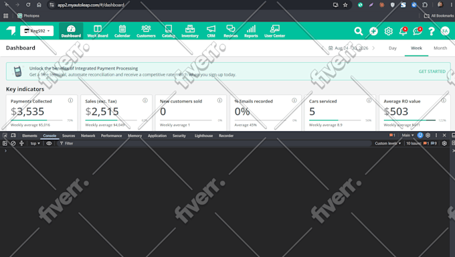Bookmark this page with the star
This screenshot has height=257, width=455.
[x=345, y=5]
